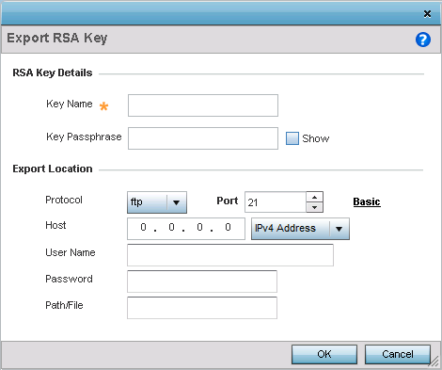The width and height of the screenshot is (442, 370).
Task: Click the Key Passphrase input field
Action: click(203, 138)
